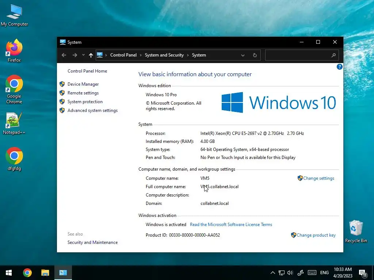This screenshot has height=280, width=374.
Task: Maximize the System window
Action: point(318,42)
